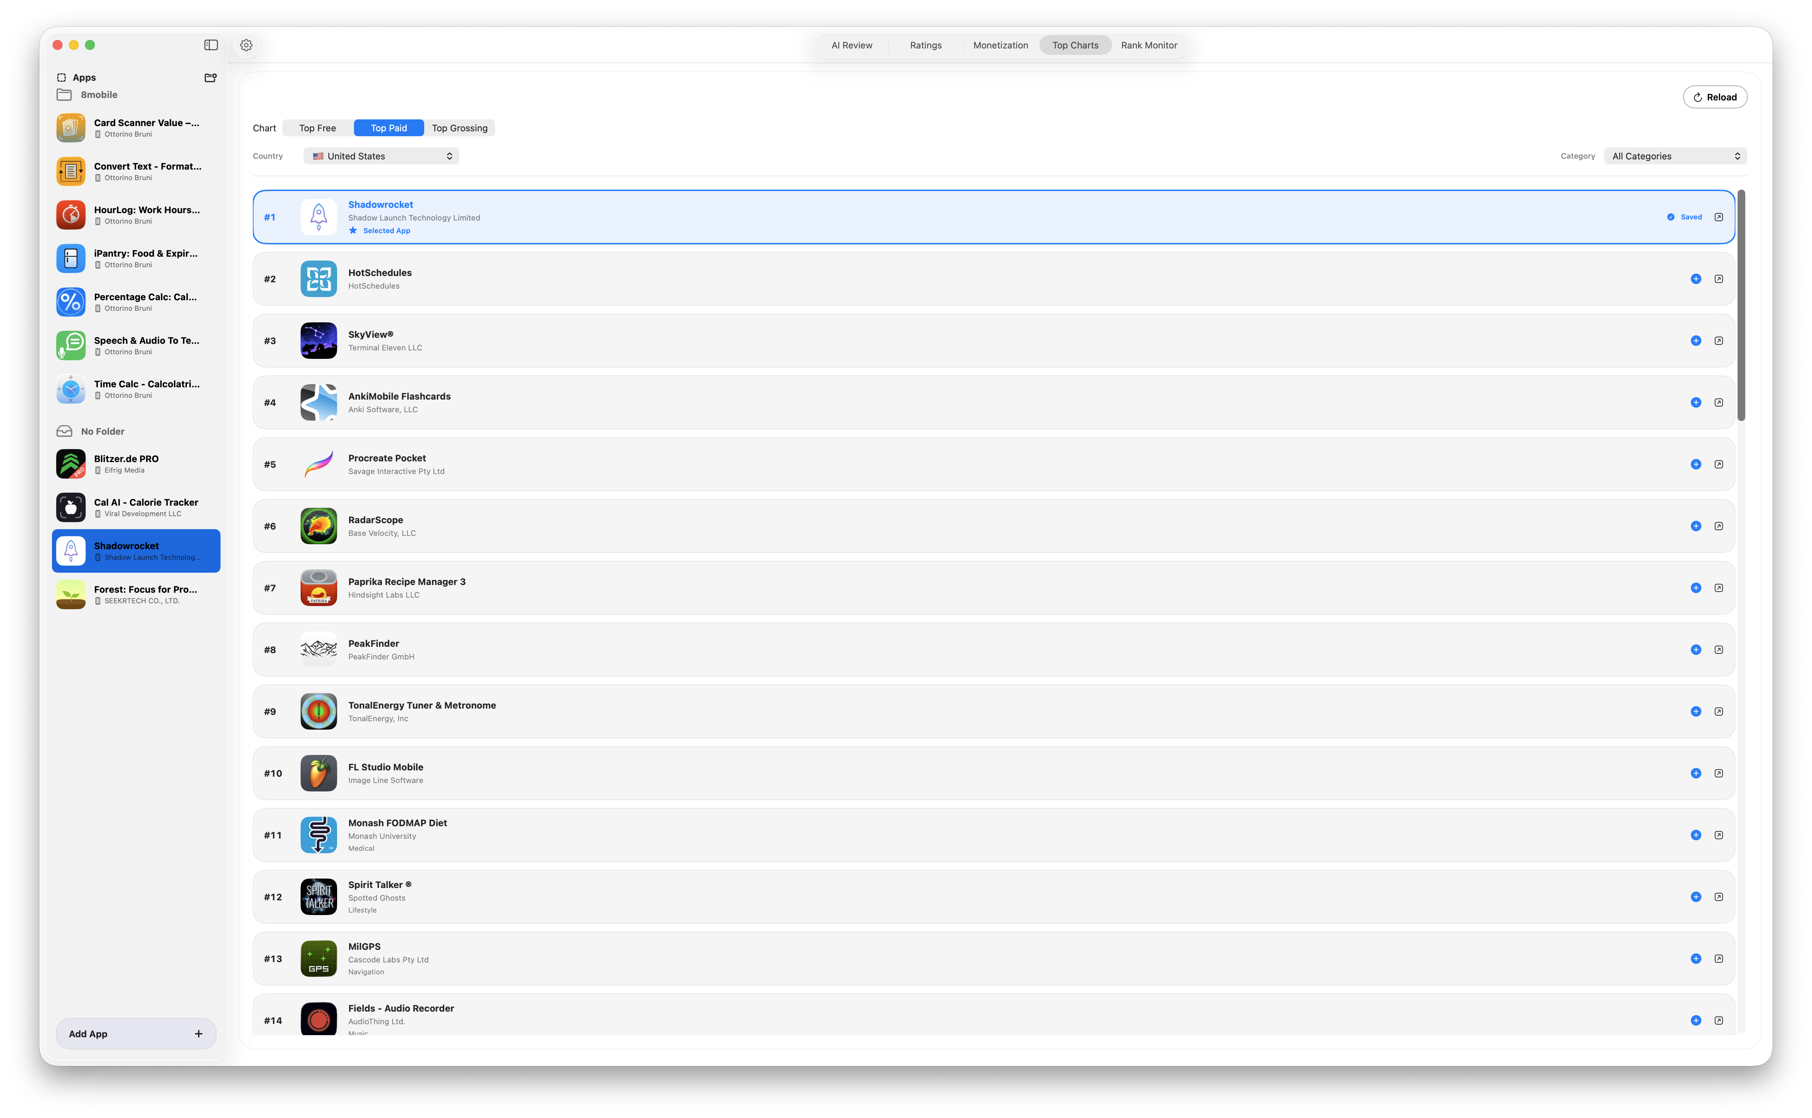This screenshot has height=1118, width=1812.
Task: Click the chart list vertical scrollbar
Action: click(1741, 305)
